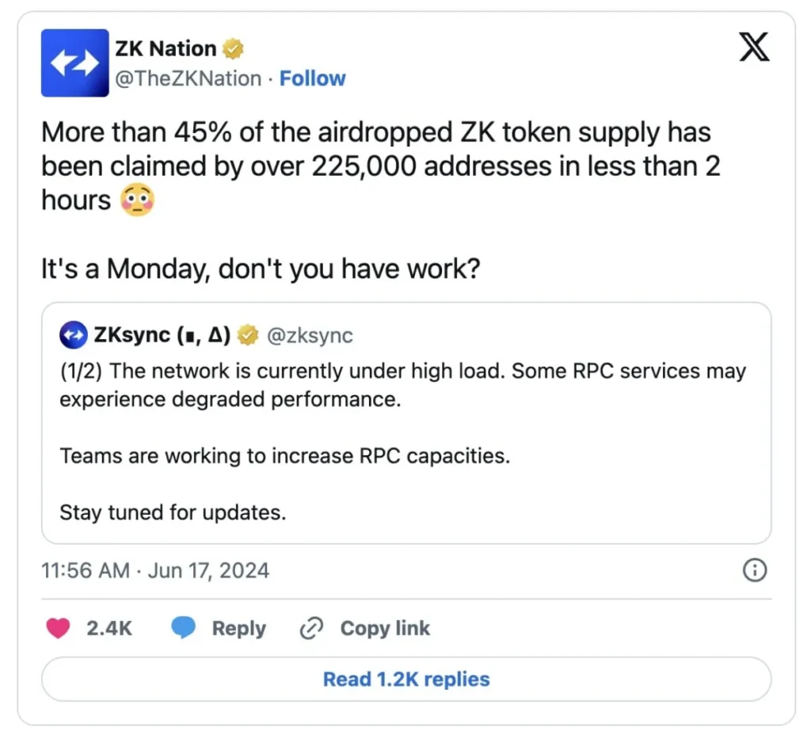Click the blue Reply speech bubble icon
The image size is (811, 735).
coord(184,627)
